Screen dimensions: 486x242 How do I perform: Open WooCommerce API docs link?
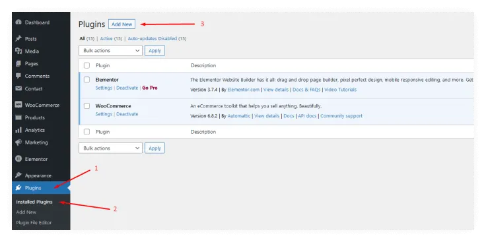coord(307,116)
